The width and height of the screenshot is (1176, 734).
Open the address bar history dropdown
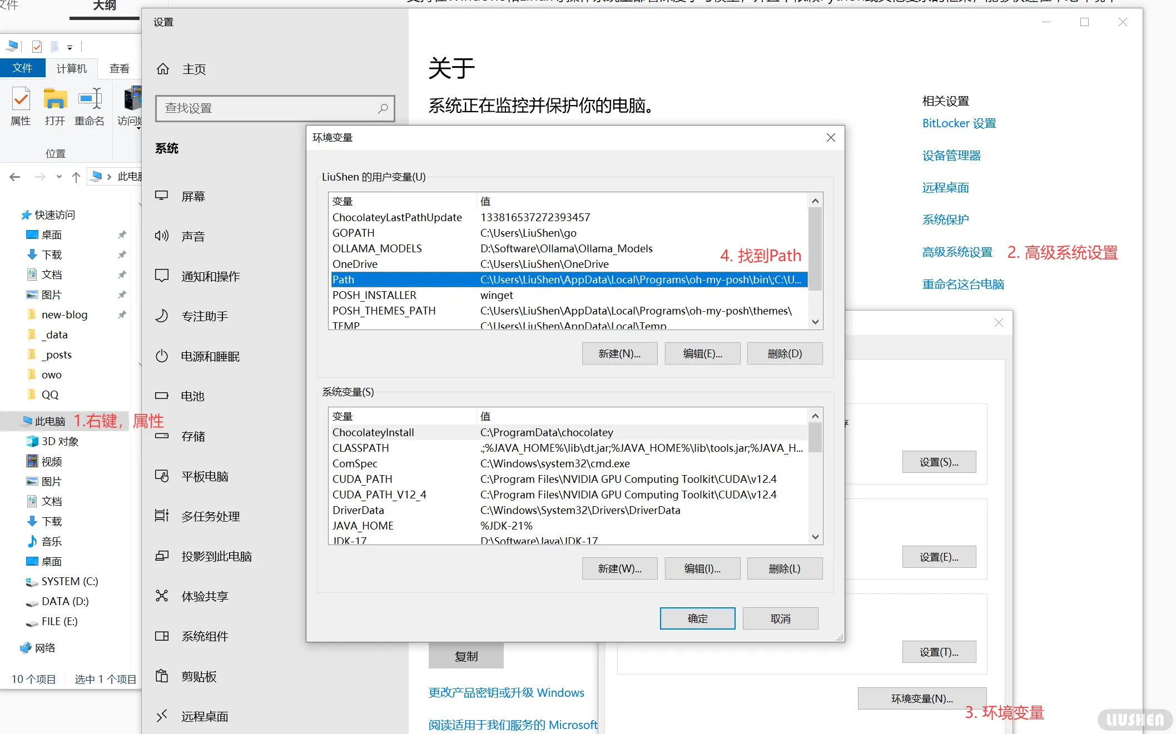click(59, 176)
